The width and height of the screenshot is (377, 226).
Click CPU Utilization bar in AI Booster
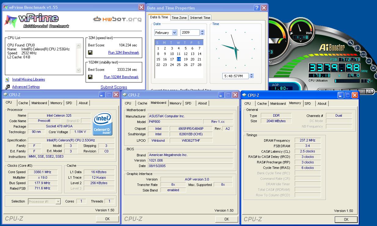(x=347, y=81)
